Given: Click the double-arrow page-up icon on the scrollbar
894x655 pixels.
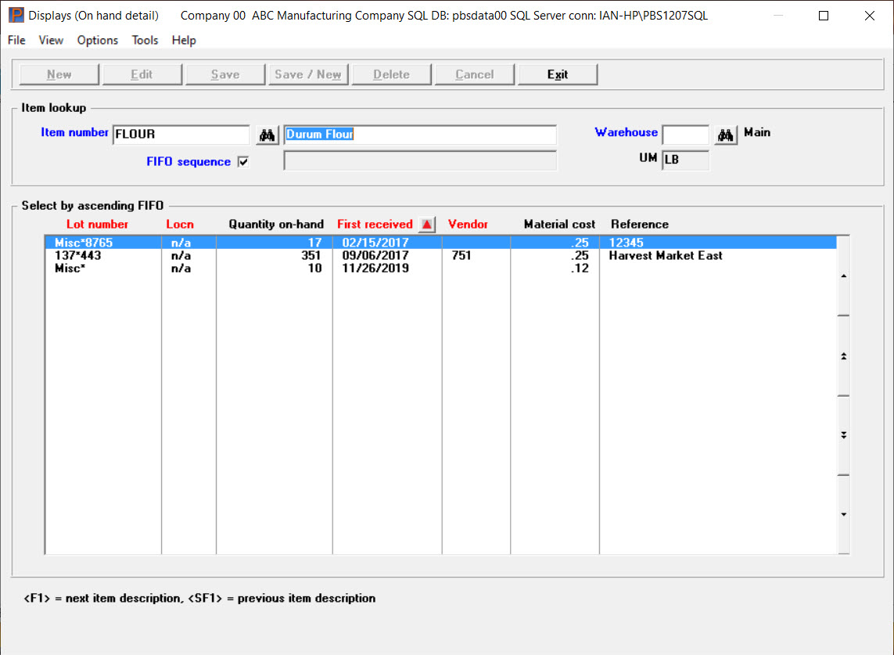Looking at the screenshot, I should (845, 354).
